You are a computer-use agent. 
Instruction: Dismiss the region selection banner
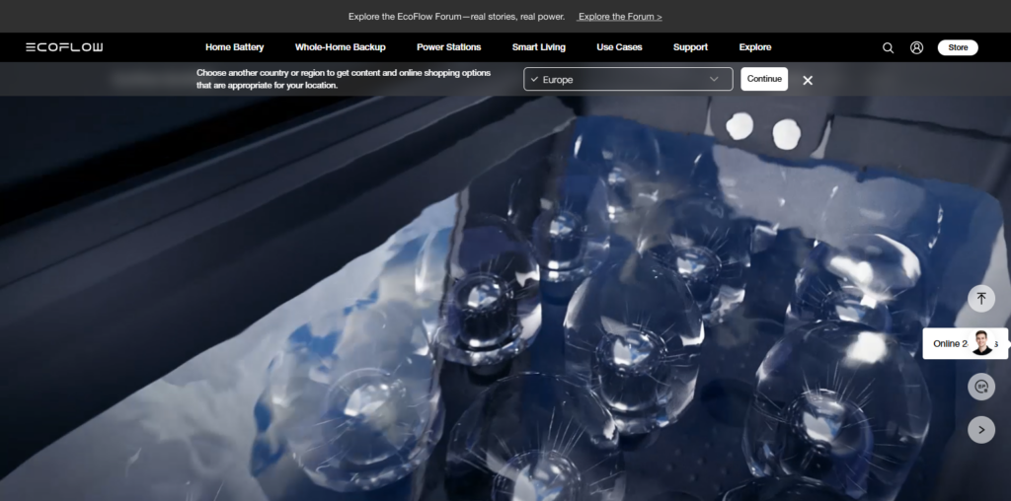pos(808,80)
